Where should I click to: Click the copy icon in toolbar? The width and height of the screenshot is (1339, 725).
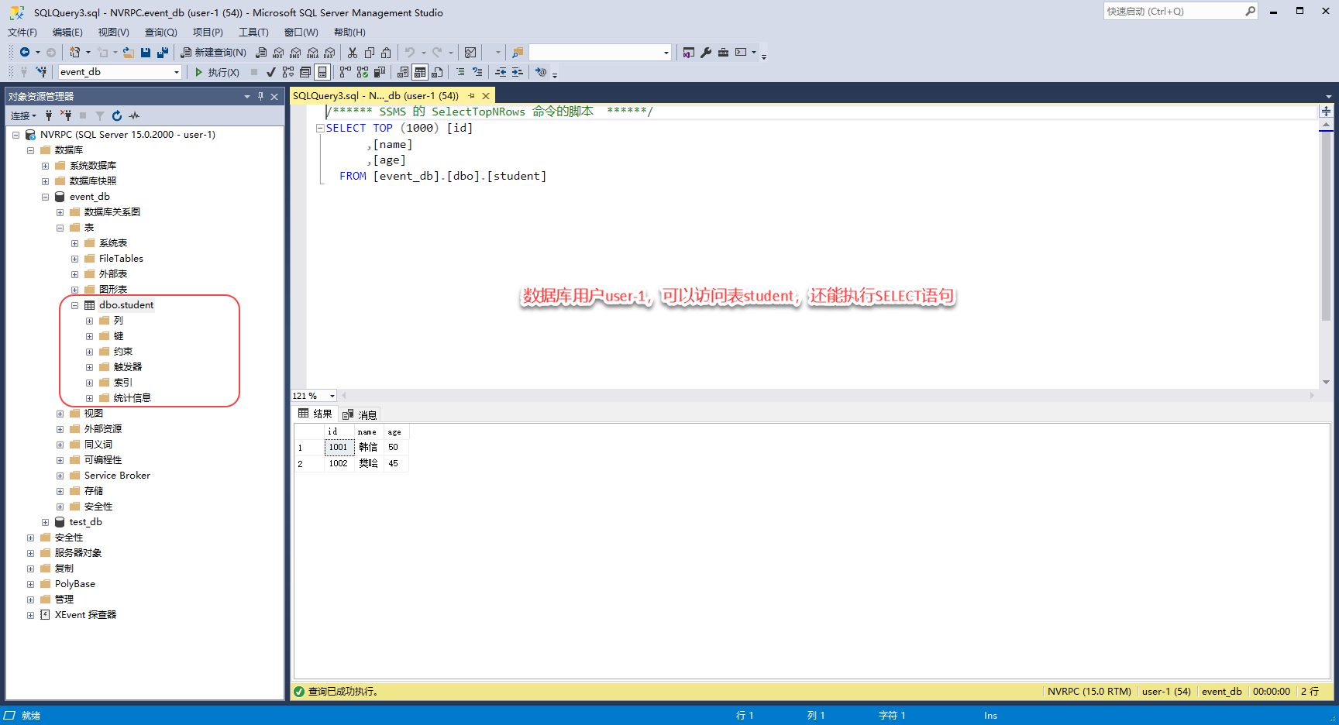370,52
